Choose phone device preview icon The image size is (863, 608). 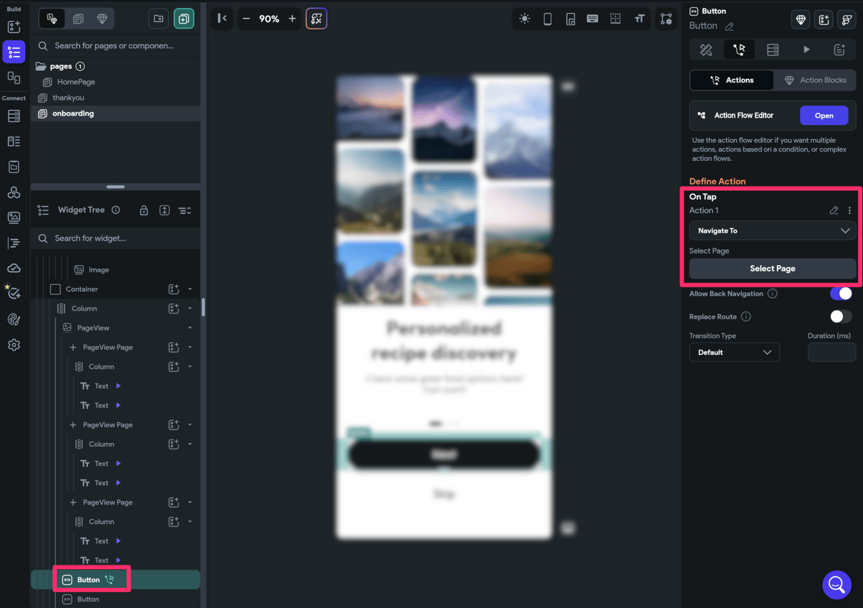pos(548,19)
